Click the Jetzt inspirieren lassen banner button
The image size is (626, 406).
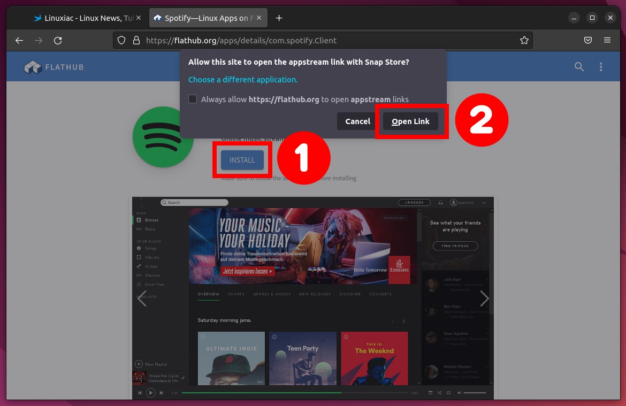[247, 271]
